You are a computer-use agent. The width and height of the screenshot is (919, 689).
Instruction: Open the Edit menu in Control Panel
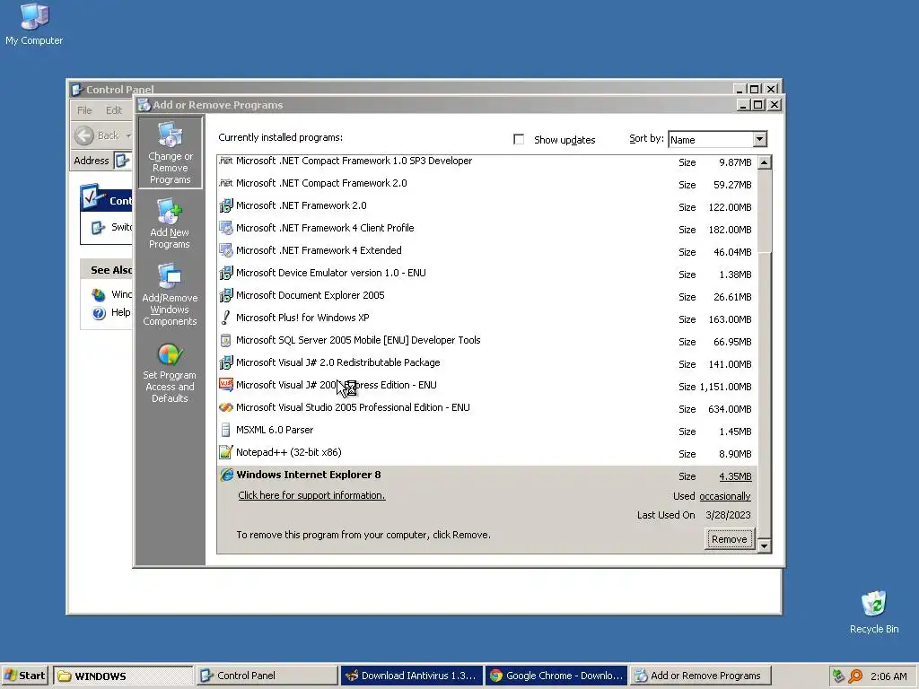pyautogui.click(x=114, y=110)
